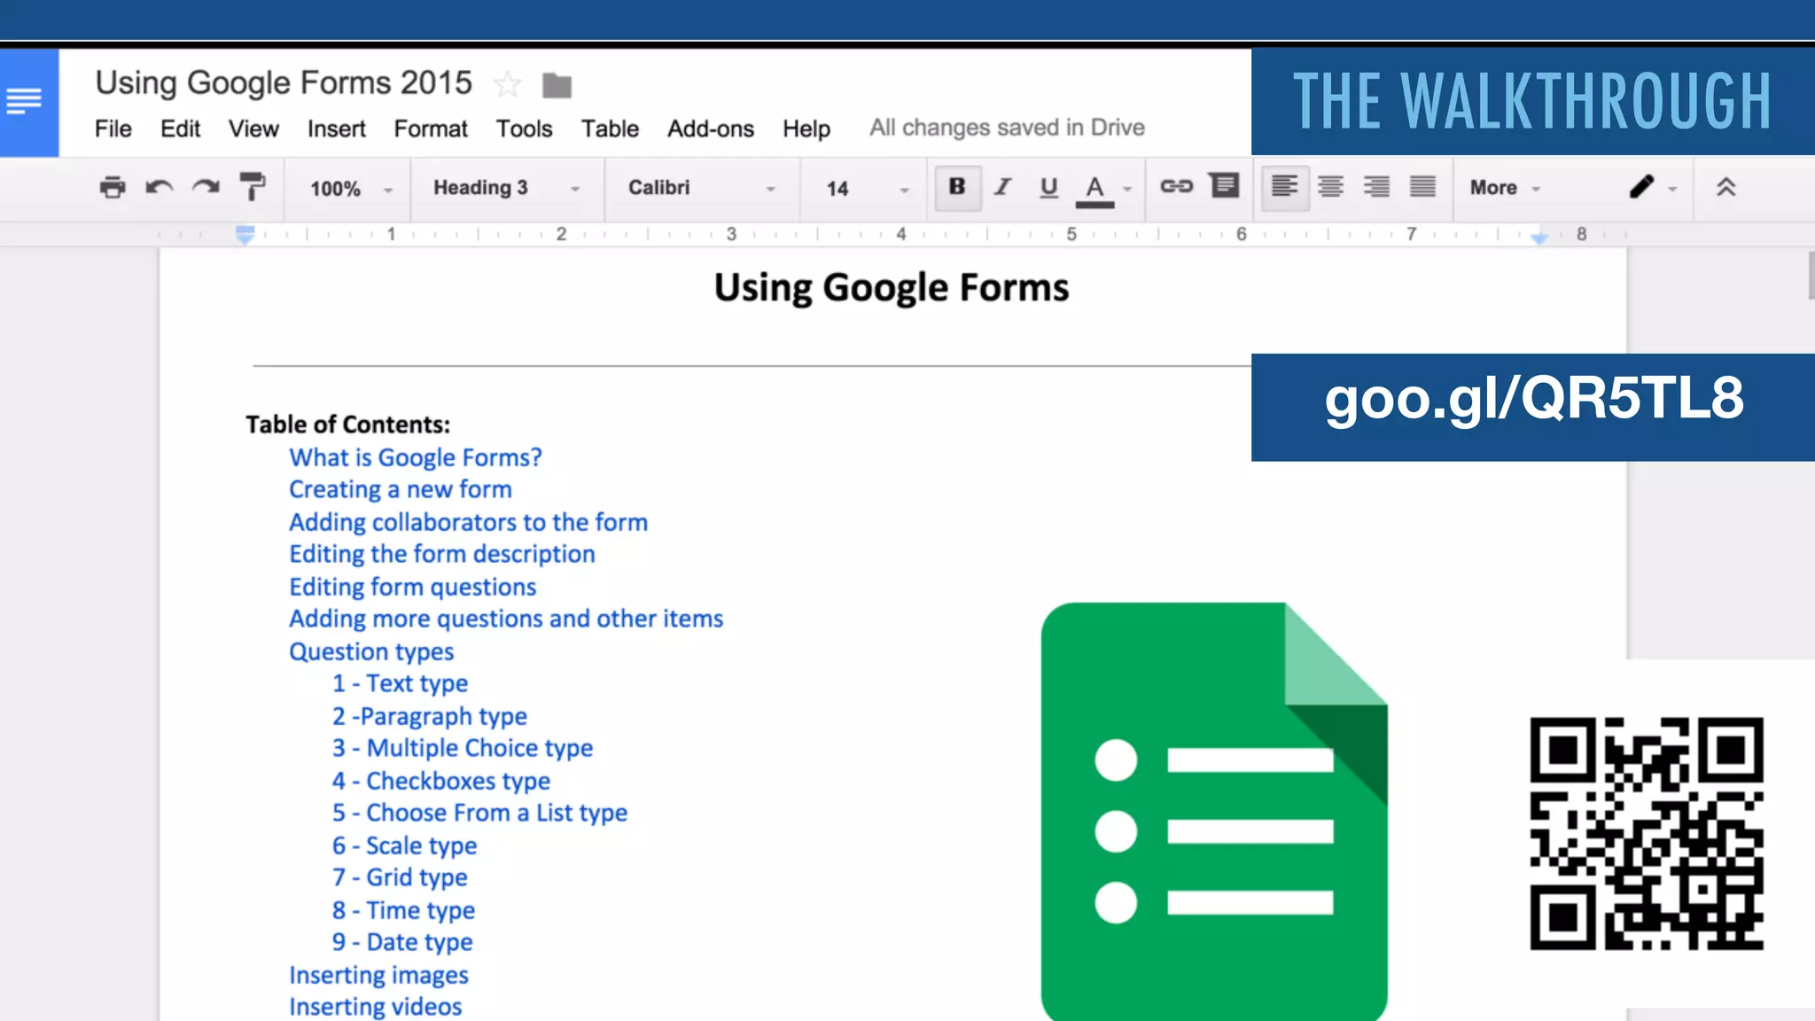This screenshot has height=1021, width=1815.
Task: Open the move-to-folder icon
Action: [557, 86]
